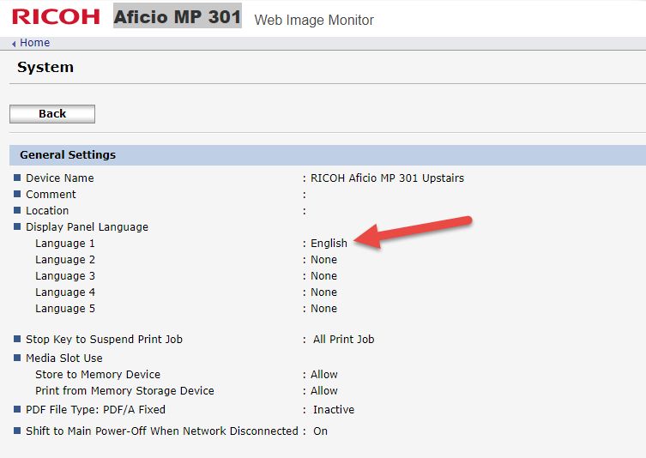646x458 pixels.
Task: Click the Media Slot Use label
Action: [63, 359]
